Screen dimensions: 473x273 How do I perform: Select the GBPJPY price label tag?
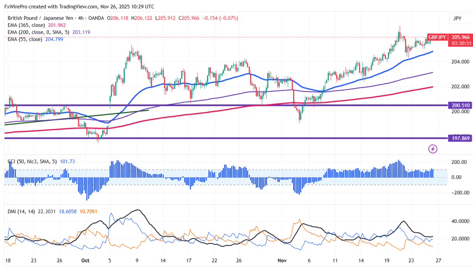[437, 37]
